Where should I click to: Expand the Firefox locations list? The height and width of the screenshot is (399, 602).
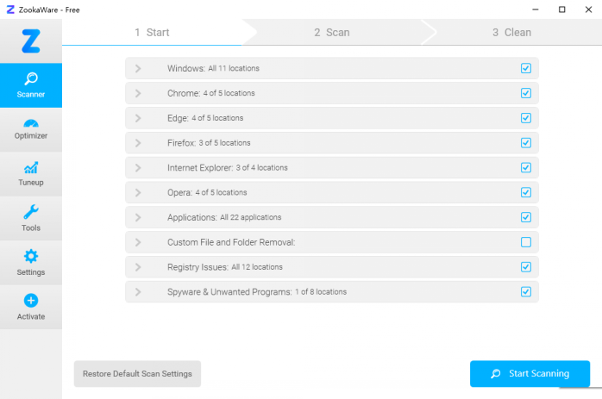[x=137, y=143]
